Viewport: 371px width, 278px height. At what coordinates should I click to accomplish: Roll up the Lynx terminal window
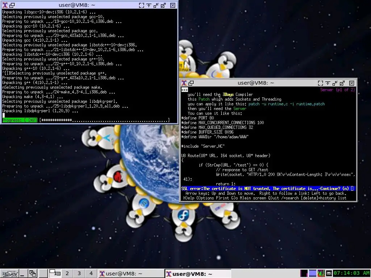tap(328, 83)
